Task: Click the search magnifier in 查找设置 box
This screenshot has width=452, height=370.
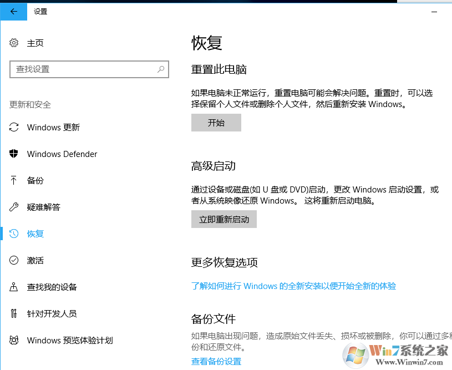Action: click(160, 69)
